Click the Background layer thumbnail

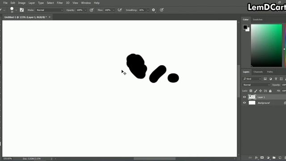(x=252, y=103)
